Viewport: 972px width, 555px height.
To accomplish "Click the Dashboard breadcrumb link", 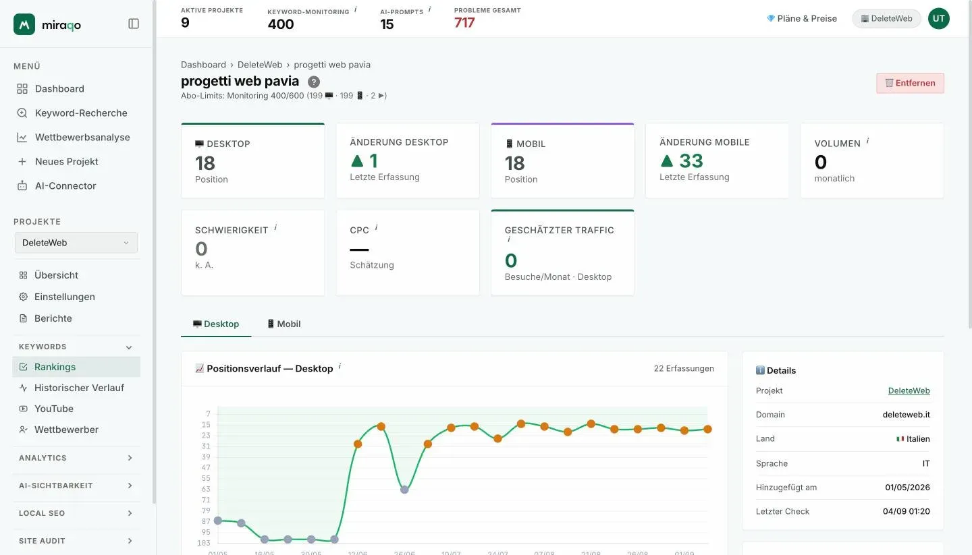I will pos(203,65).
